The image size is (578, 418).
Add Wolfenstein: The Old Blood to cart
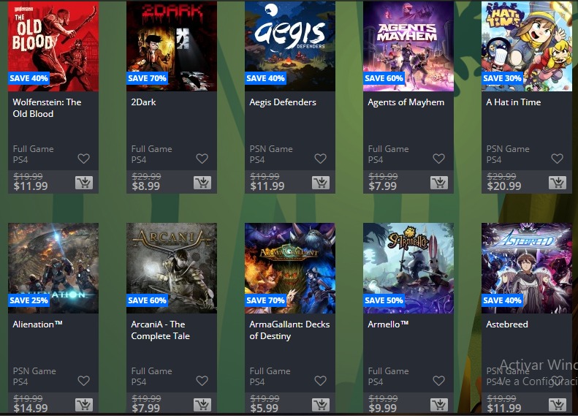tap(84, 183)
